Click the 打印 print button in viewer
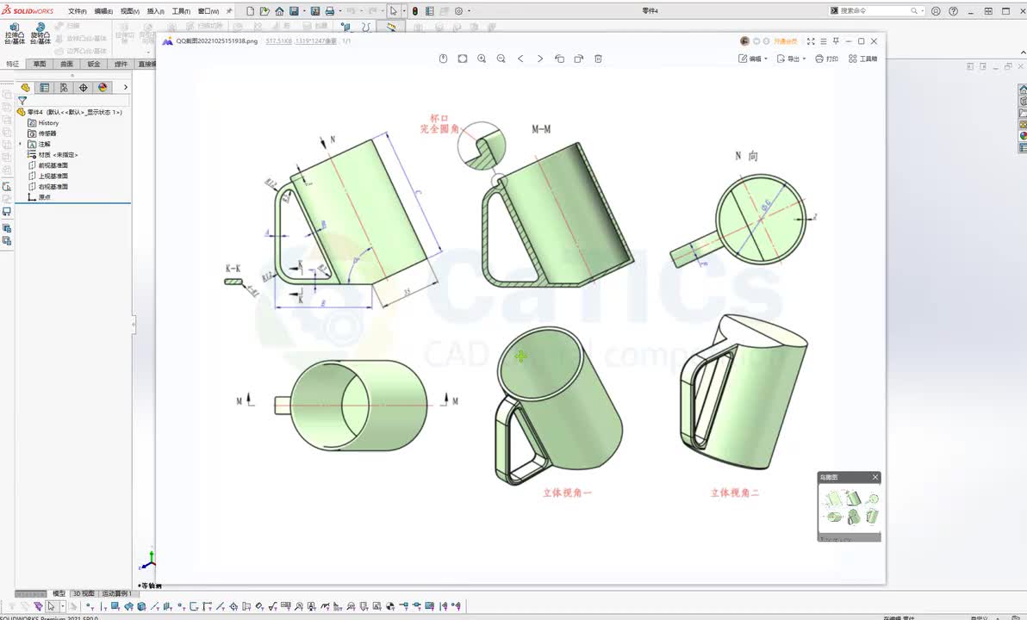1027x620 pixels. 827,59
